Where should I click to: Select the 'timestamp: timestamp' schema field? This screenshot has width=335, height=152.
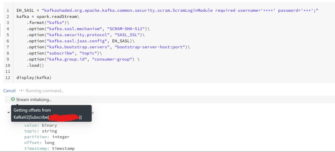[49, 148]
